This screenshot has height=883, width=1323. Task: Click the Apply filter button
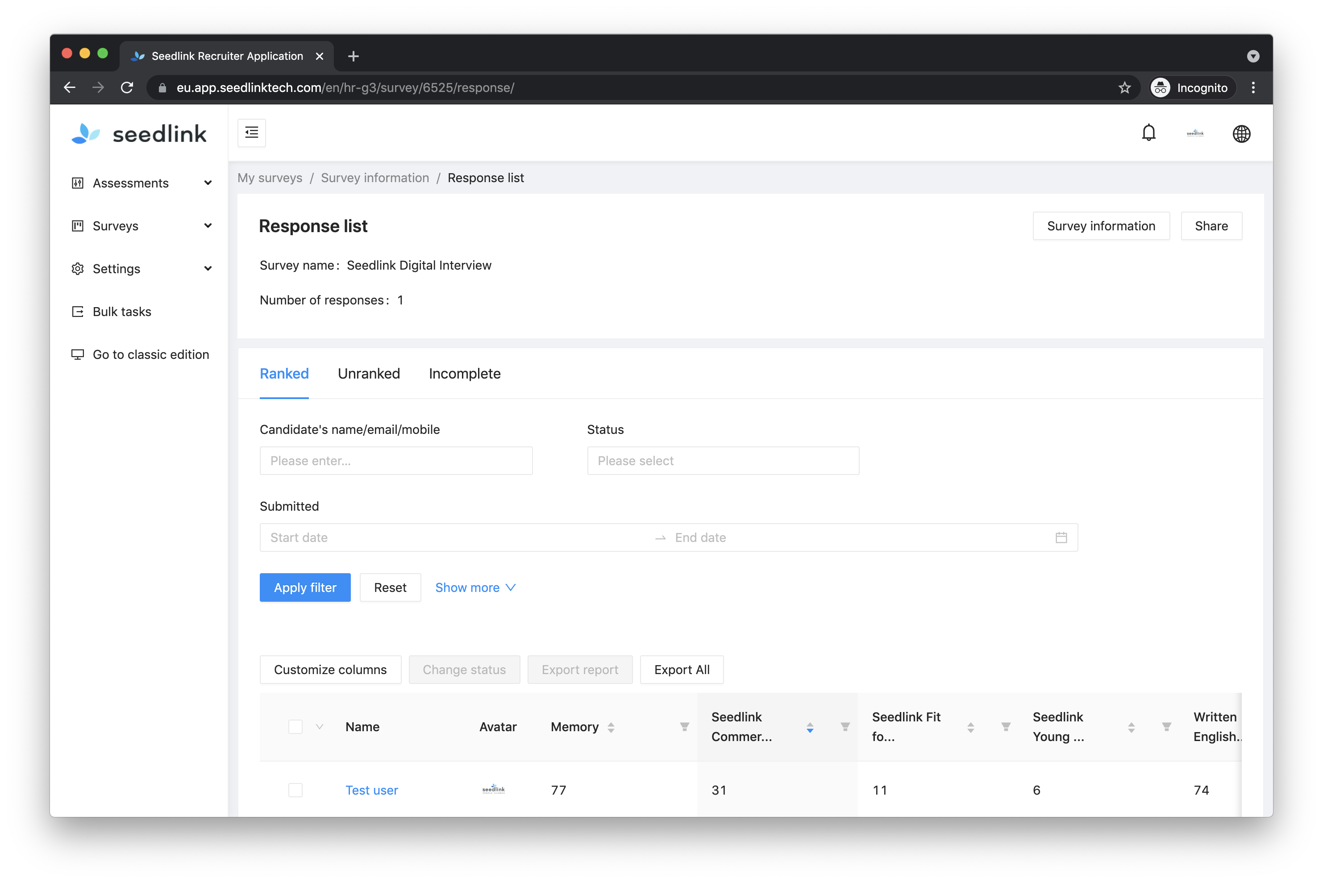[x=305, y=587]
